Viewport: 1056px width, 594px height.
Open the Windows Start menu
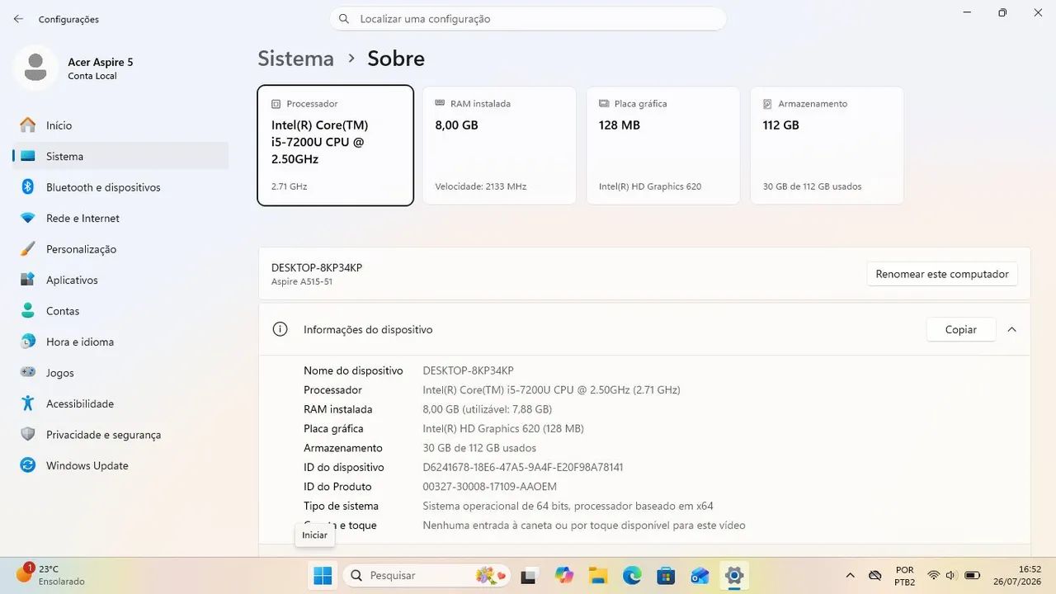click(x=323, y=575)
